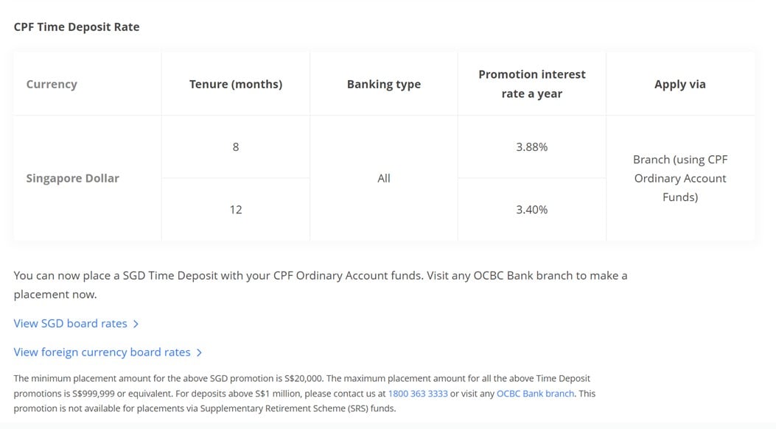Click the chevron beside foreign currency board rates
This screenshot has height=429, width=776.
199,353
